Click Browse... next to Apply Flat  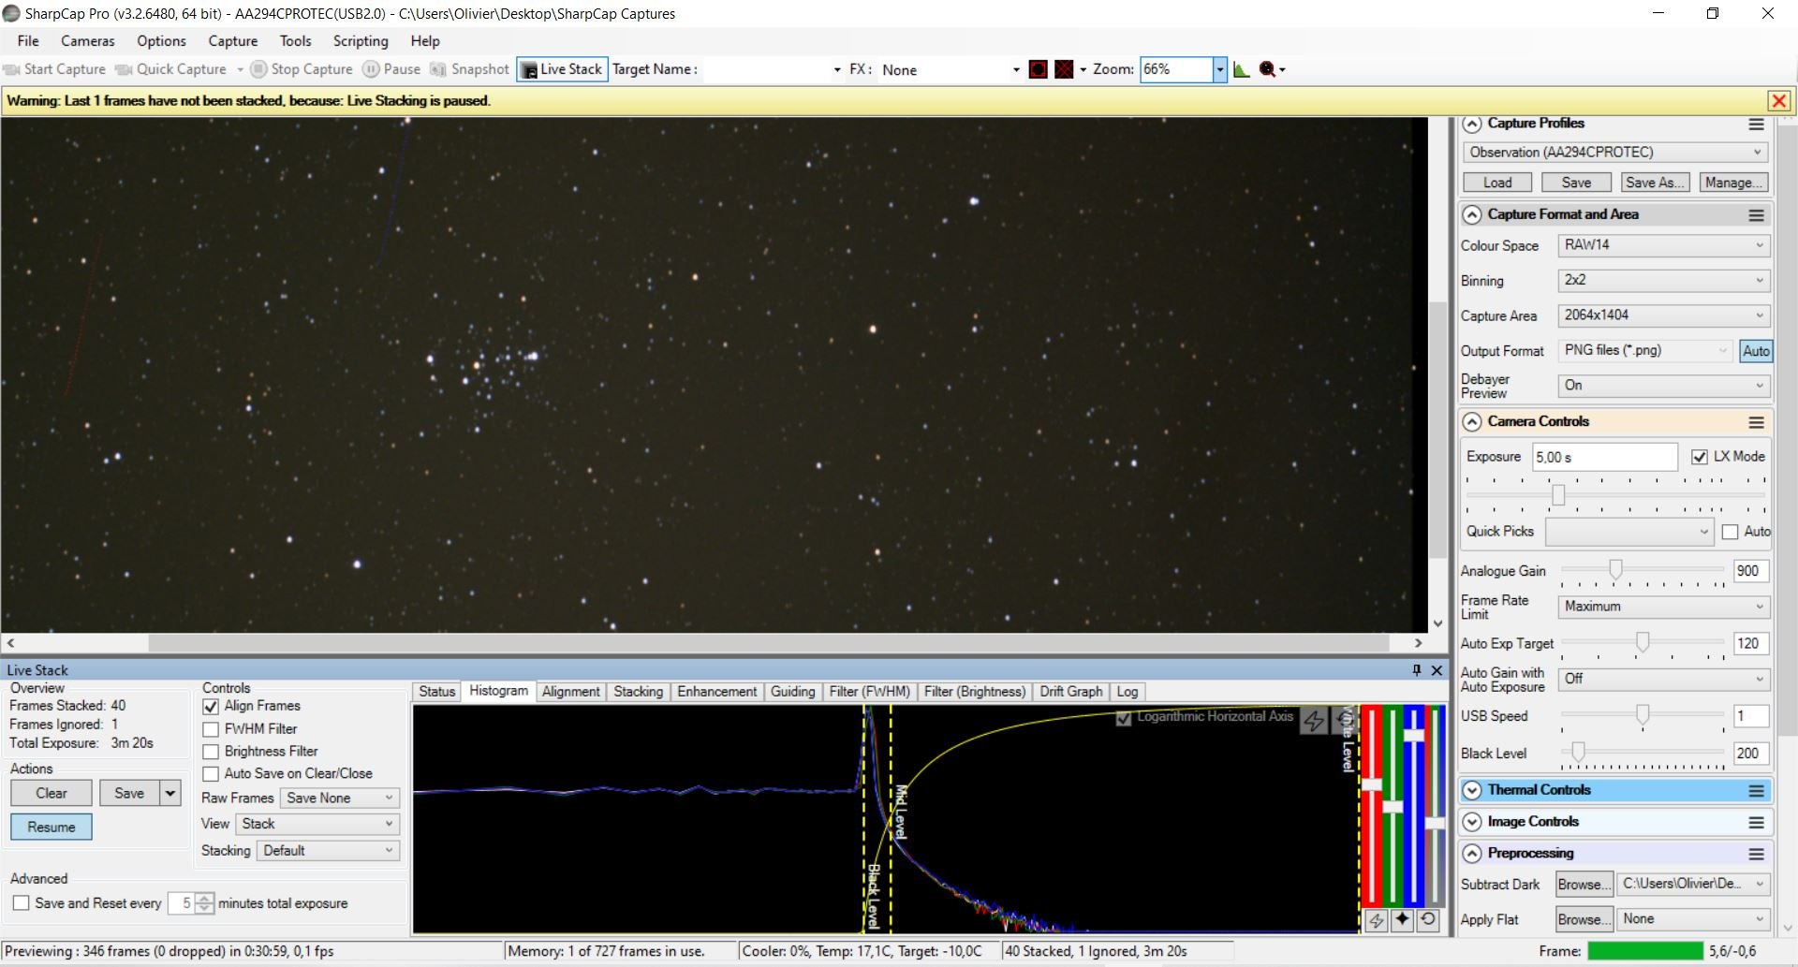(x=1584, y=920)
